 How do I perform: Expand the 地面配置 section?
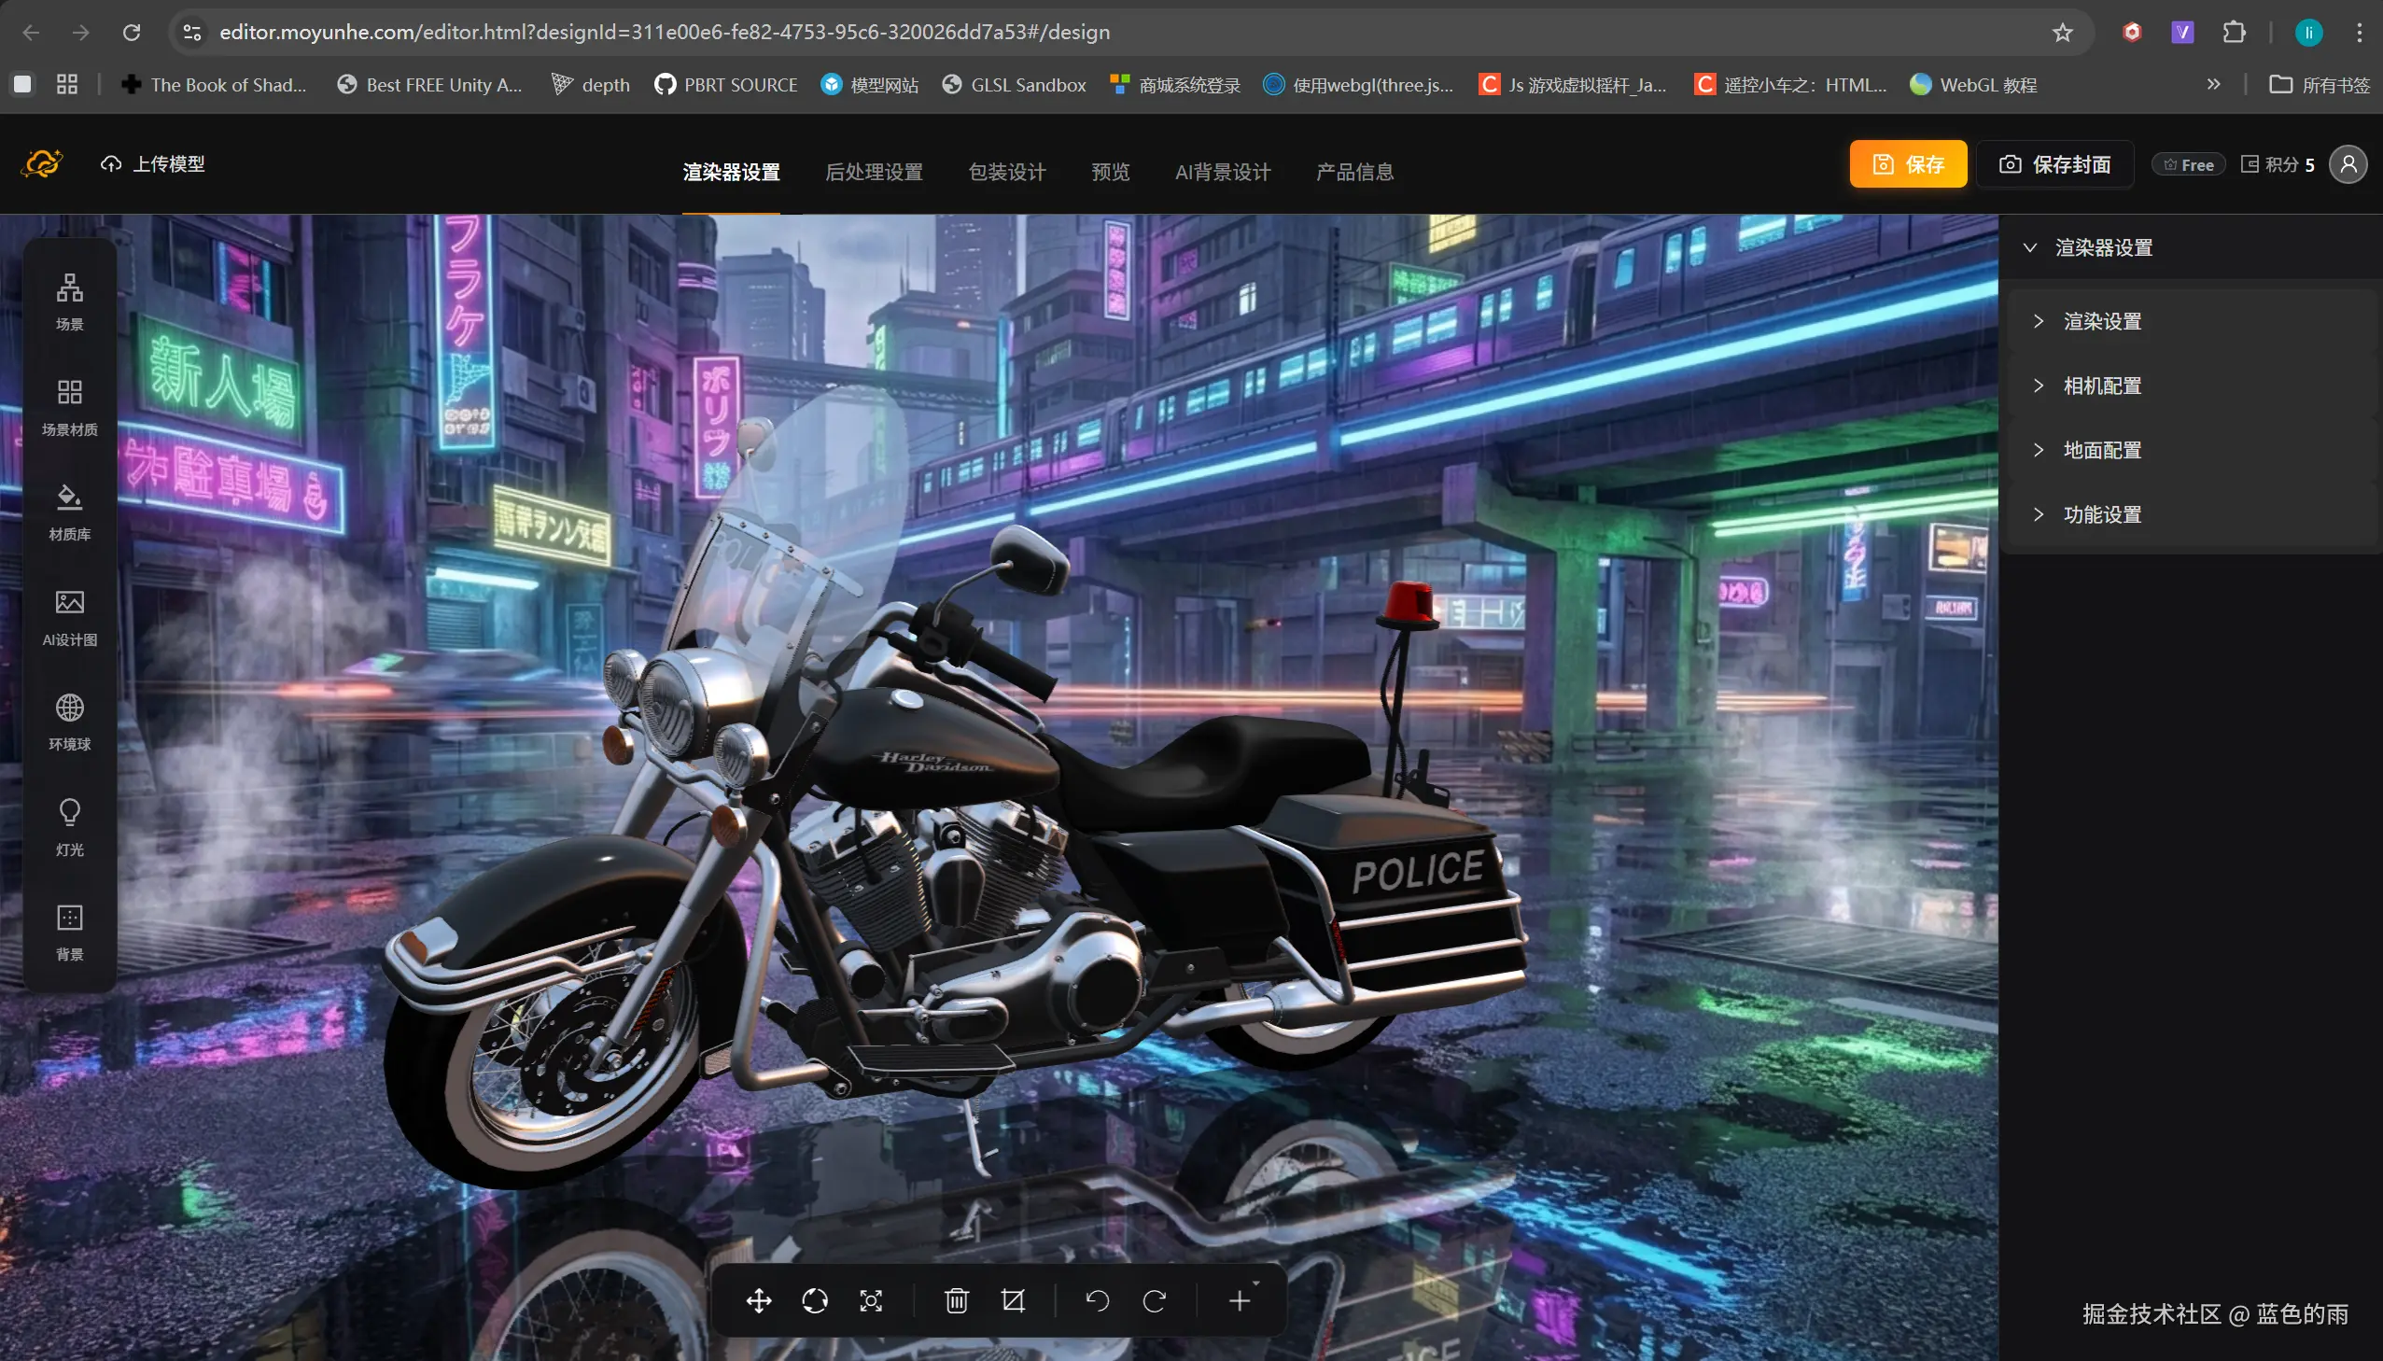coord(2102,451)
